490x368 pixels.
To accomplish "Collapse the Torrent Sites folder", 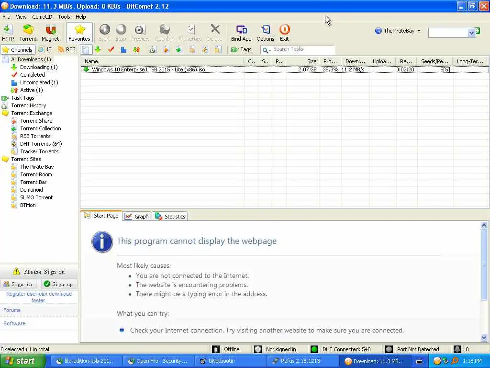I will (26, 159).
